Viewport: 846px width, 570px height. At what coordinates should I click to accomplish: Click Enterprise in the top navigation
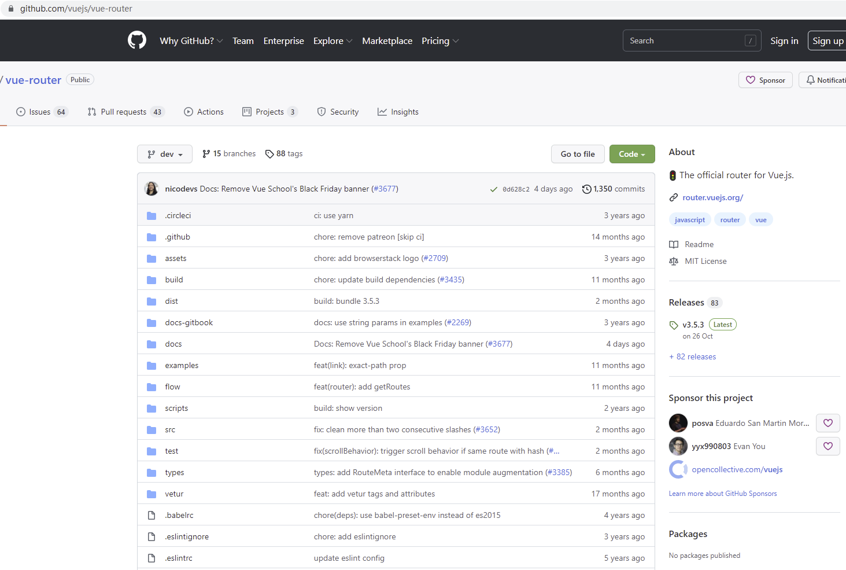coord(283,41)
